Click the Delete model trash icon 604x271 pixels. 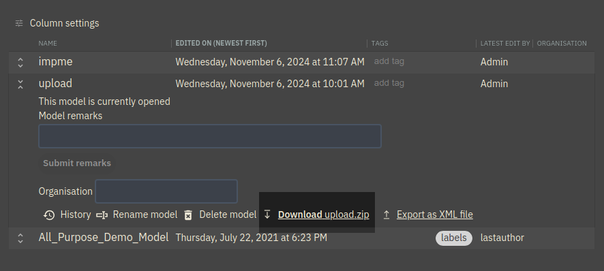pos(188,215)
